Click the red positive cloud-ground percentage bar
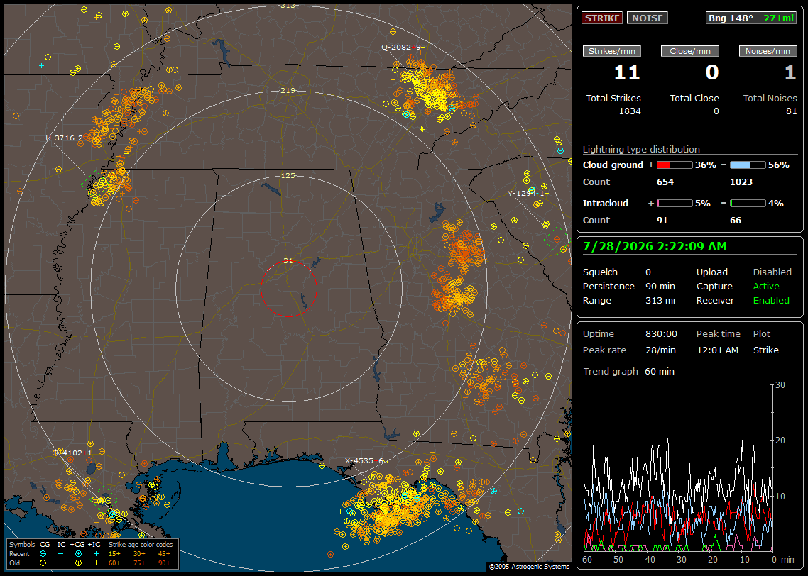808x576 pixels. coord(675,165)
